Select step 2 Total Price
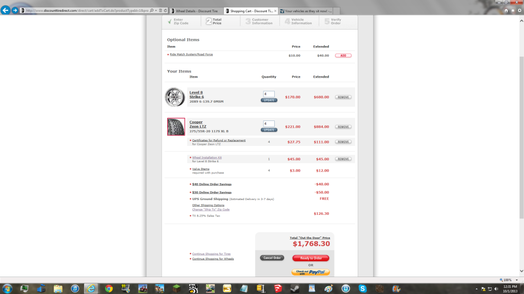The width and height of the screenshot is (524, 294). tap(214, 21)
